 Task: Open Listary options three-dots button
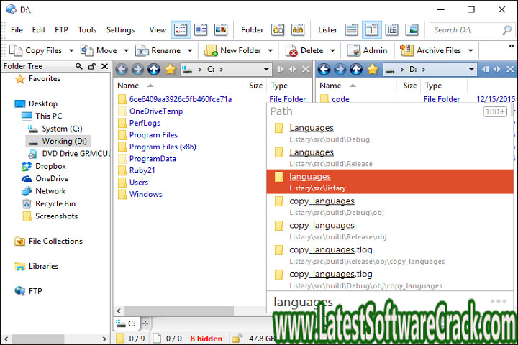pyautogui.click(x=498, y=301)
